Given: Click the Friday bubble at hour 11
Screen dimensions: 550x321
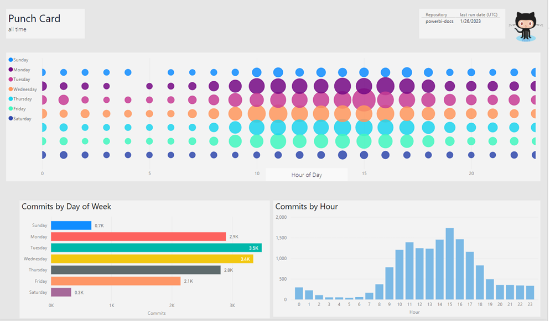Looking at the screenshot, I should [x=278, y=141].
